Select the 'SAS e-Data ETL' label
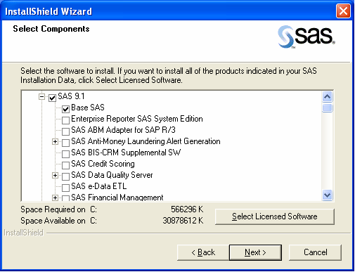This screenshot has width=355, height=272. coord(98,186)
